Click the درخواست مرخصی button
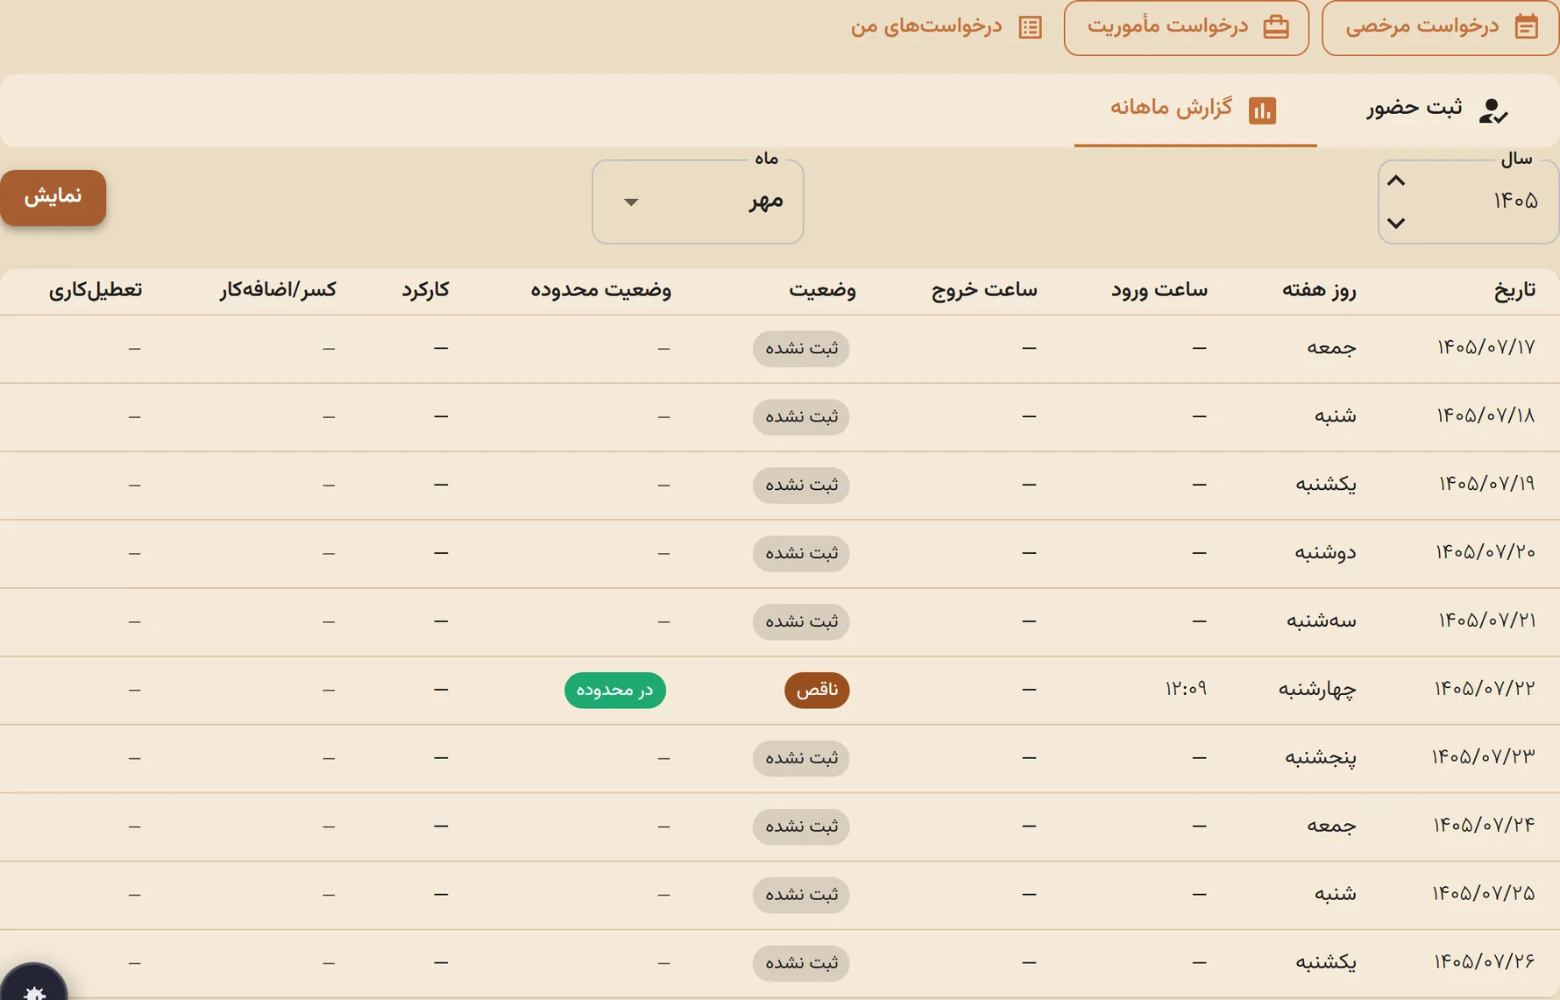 click(1440, 28)
